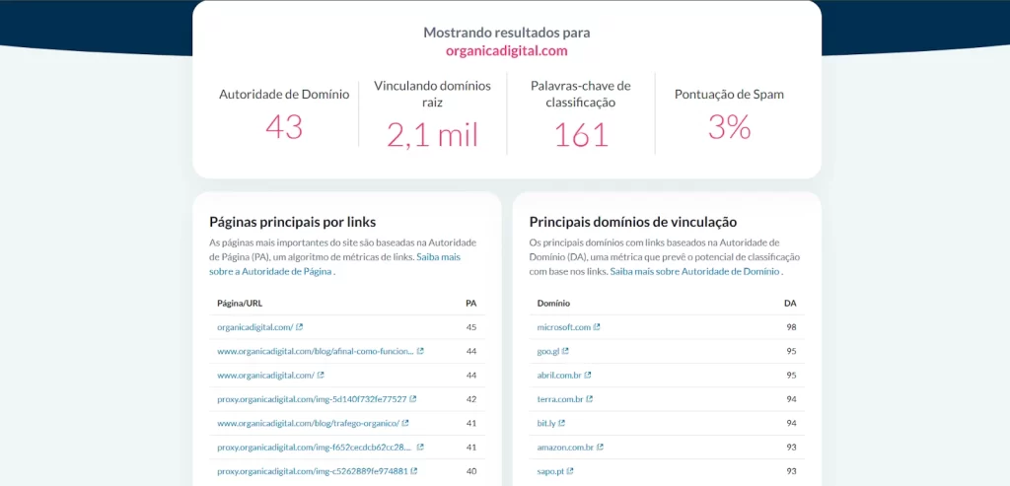
Task: Click Saiba mais sobre a Autoridade de Página
Action: [335, 264]
